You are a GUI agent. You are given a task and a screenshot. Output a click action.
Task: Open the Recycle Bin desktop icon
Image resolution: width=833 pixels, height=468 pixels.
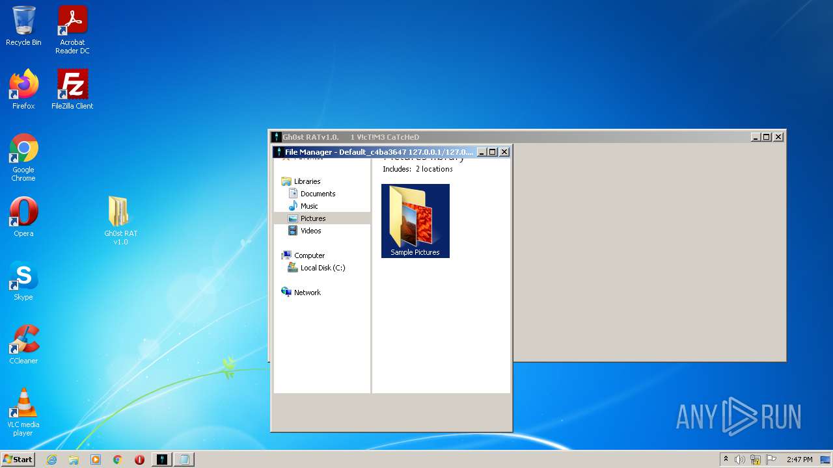(x=23, y=26)
